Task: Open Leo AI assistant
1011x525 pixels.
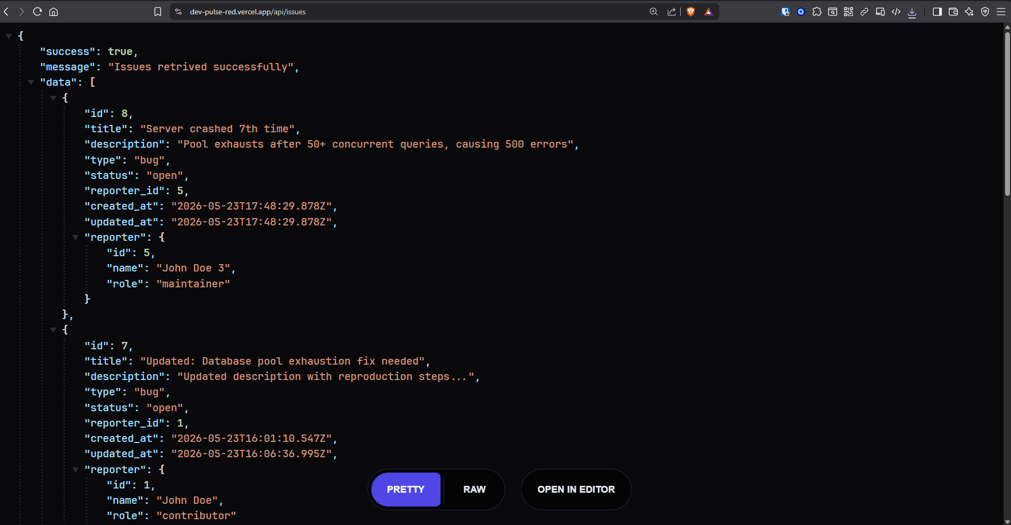Action: pyautogui.click(x=969, y=12)
